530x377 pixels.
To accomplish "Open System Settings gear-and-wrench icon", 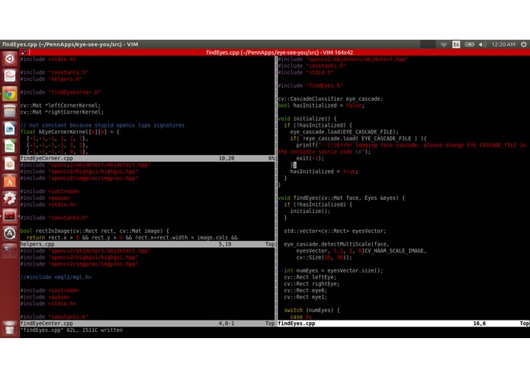I will click(x=9, y=198).
